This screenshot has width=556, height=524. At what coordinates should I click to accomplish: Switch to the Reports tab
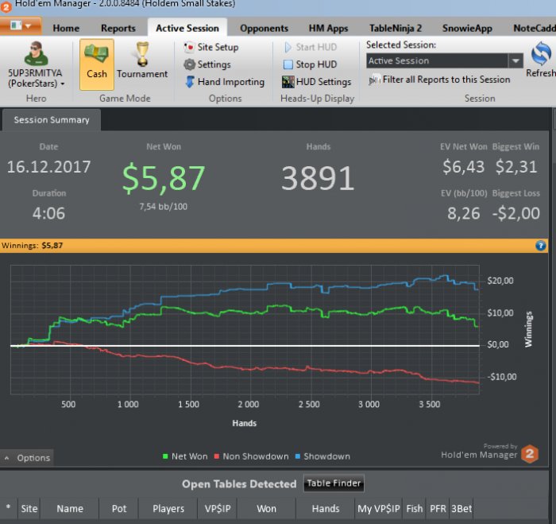(118, 28)
